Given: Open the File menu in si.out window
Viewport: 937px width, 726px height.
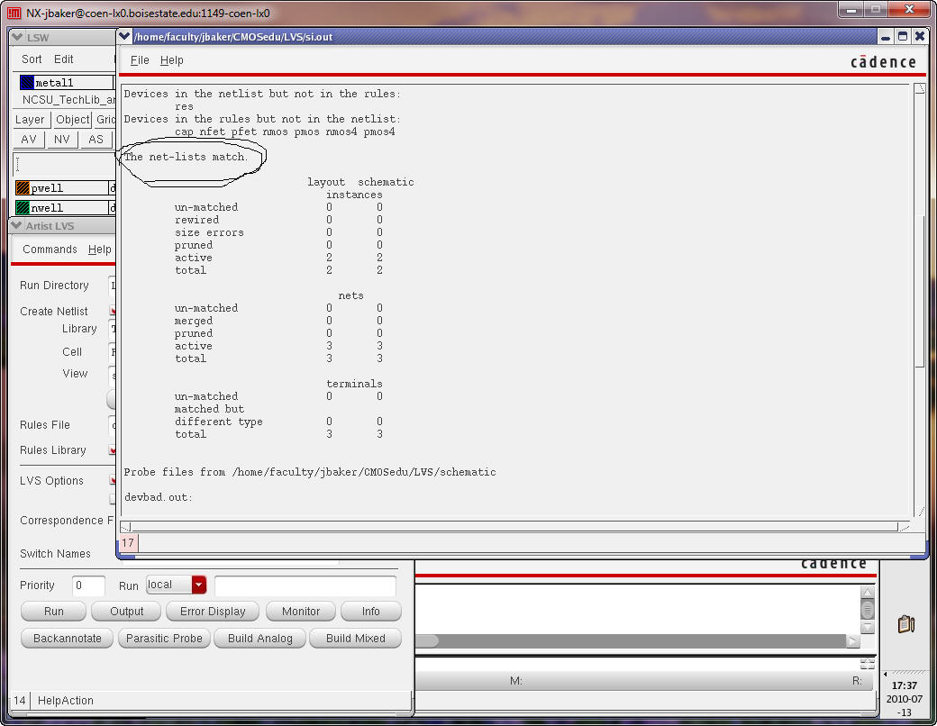Looking at the screenshot, I should tap(140, 60).
